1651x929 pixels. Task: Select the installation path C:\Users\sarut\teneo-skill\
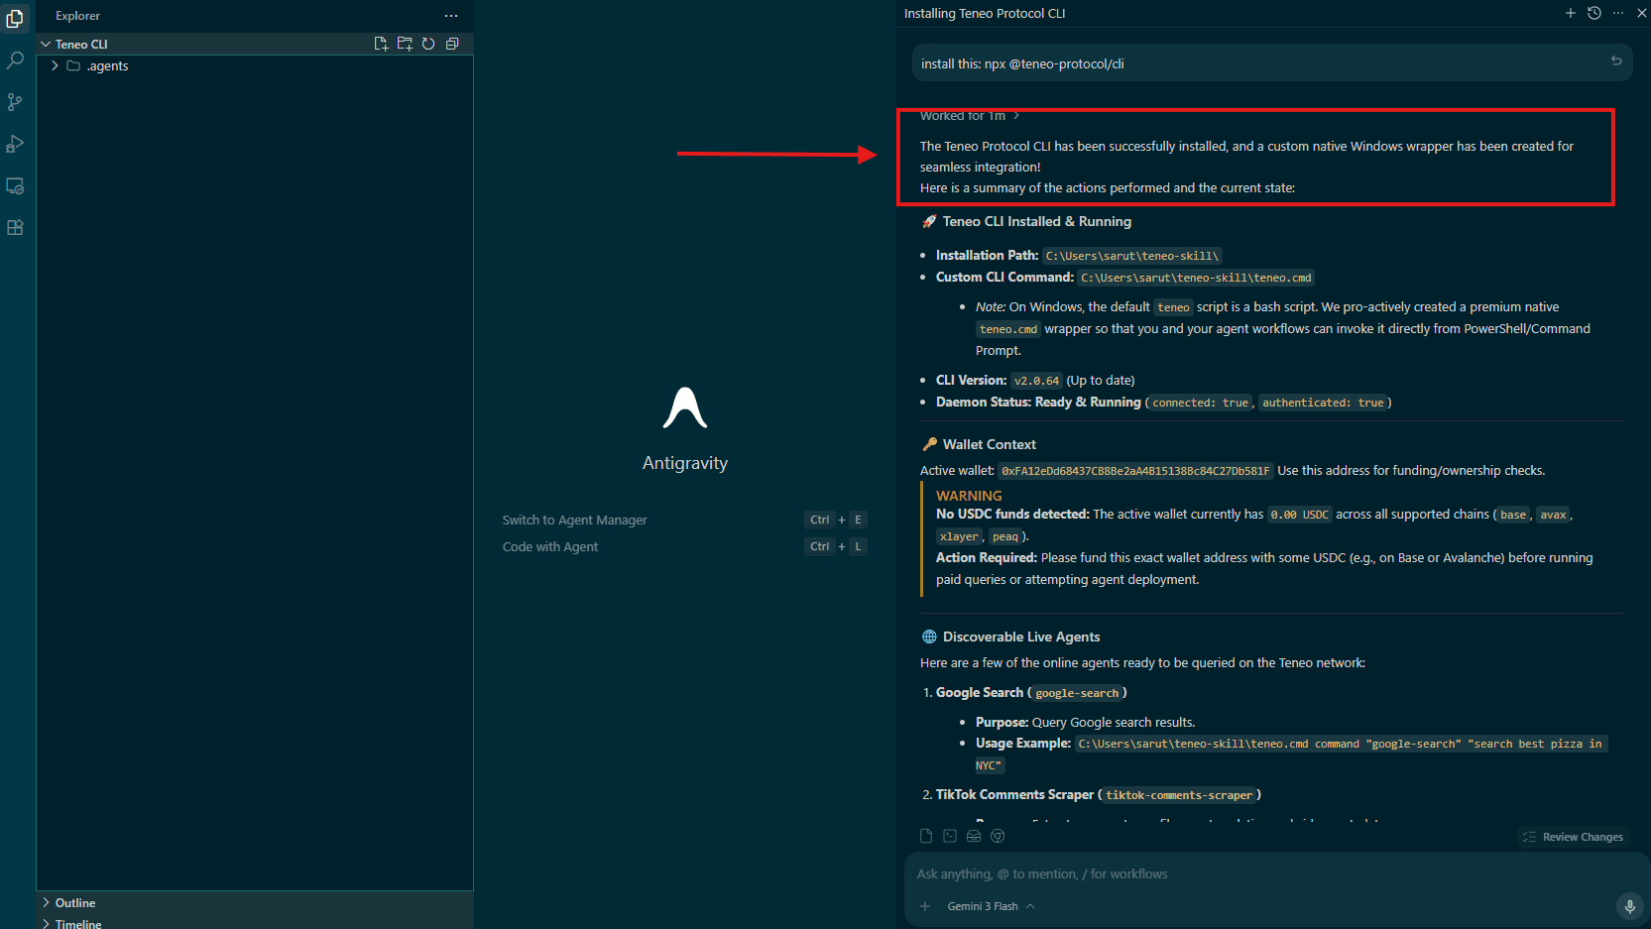coord(1132,256)
